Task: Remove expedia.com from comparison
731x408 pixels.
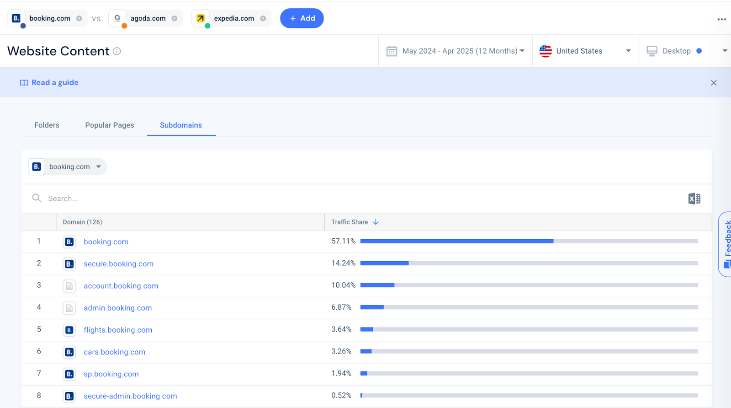Action: 263,18
